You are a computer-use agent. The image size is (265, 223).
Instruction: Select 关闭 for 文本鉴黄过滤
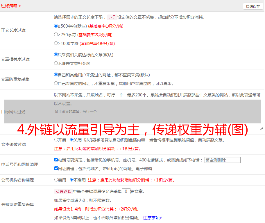[x=71, y=140]
